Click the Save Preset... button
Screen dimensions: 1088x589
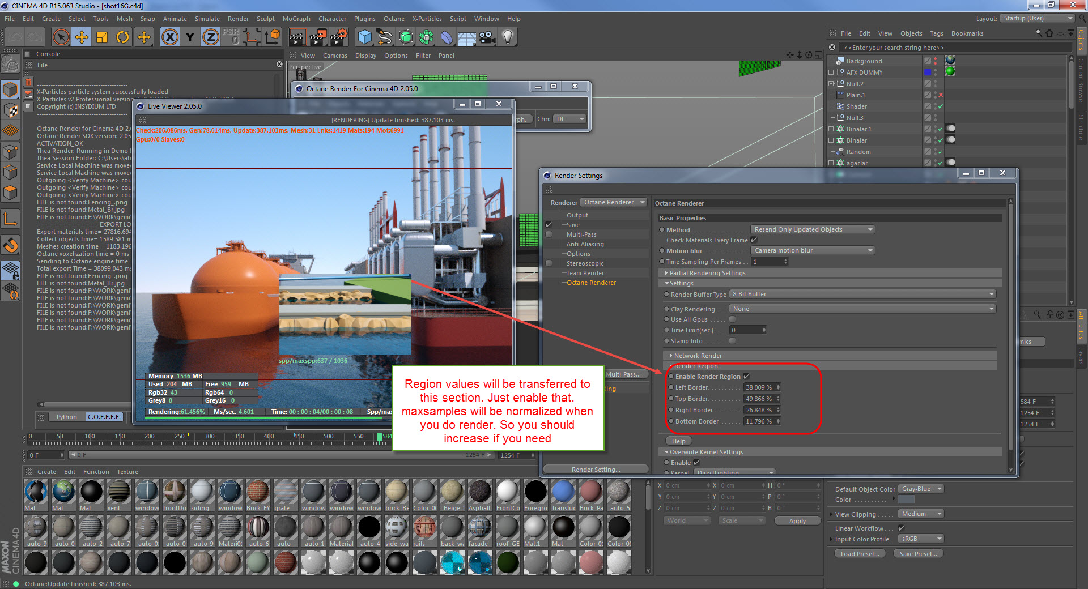click(x=919, y=554)
